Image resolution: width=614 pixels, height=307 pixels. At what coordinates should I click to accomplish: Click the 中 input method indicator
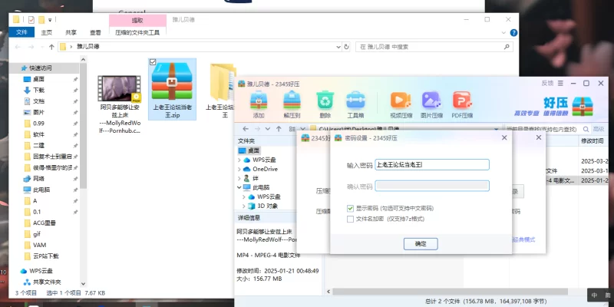(594, 295)
